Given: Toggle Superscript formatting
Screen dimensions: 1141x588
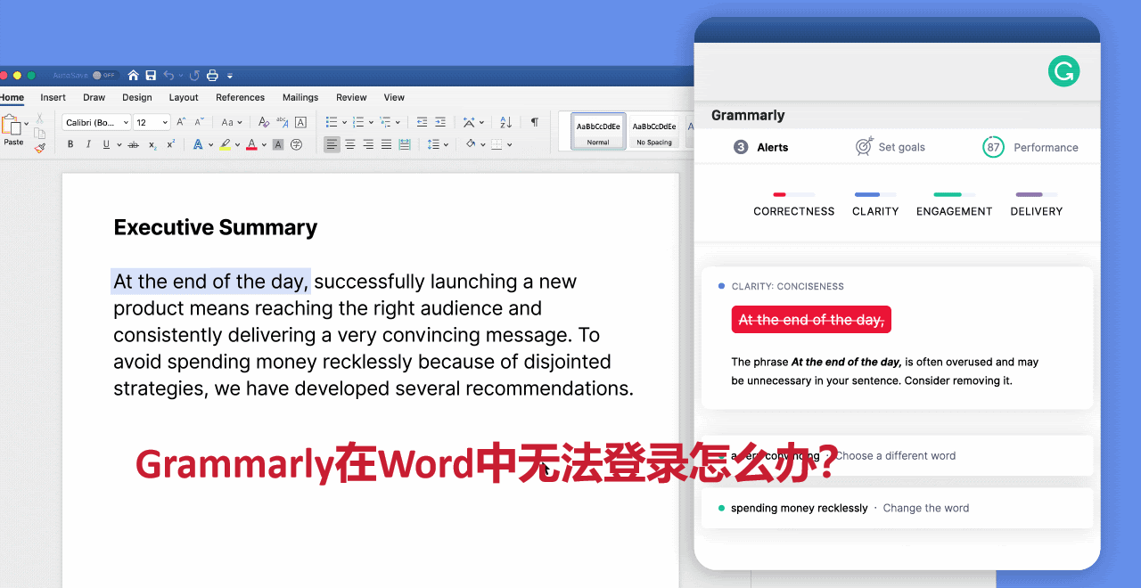Looking at the screenshot, I should 170,144.
